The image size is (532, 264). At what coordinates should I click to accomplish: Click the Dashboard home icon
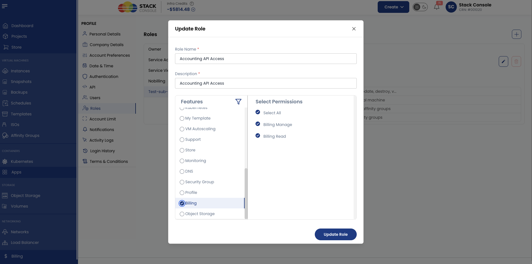5,26
